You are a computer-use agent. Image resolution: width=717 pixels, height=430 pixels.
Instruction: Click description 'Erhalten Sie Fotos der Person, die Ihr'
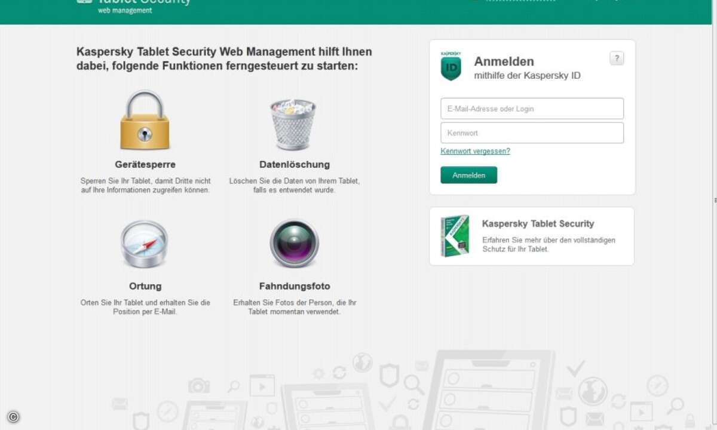tap(295, 303)
